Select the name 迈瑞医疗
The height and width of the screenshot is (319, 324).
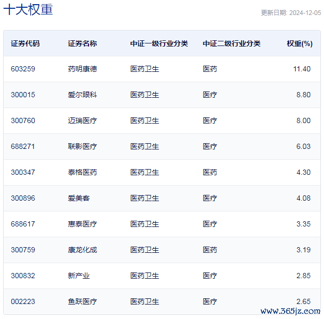coord(82,120)
